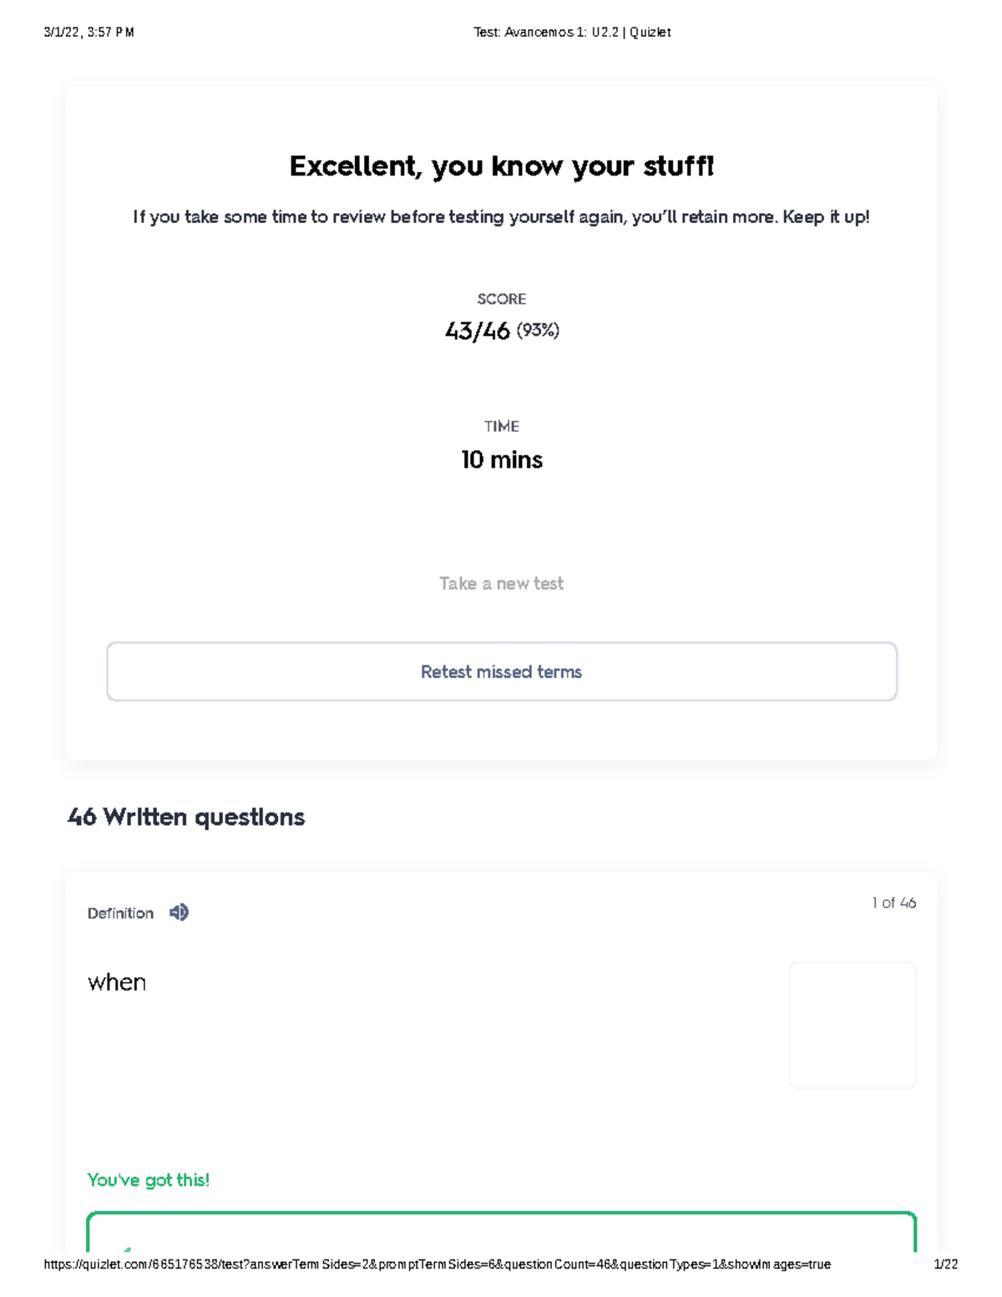Click the TIME label
Screen dimensions: 1002x1297
pyautogui.click(x=501, y=426)
